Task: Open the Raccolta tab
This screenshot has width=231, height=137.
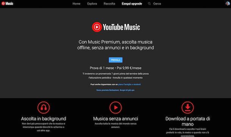Action: 109,4
